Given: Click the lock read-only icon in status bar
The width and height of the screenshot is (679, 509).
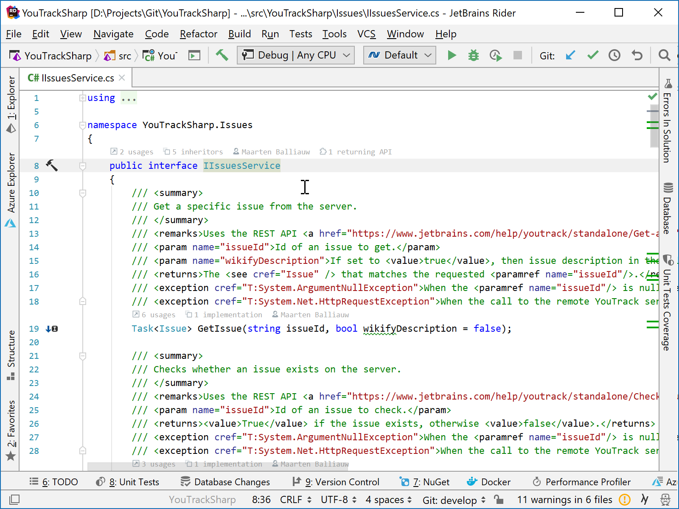Looking at the screenshot, I should coord(499,500).
